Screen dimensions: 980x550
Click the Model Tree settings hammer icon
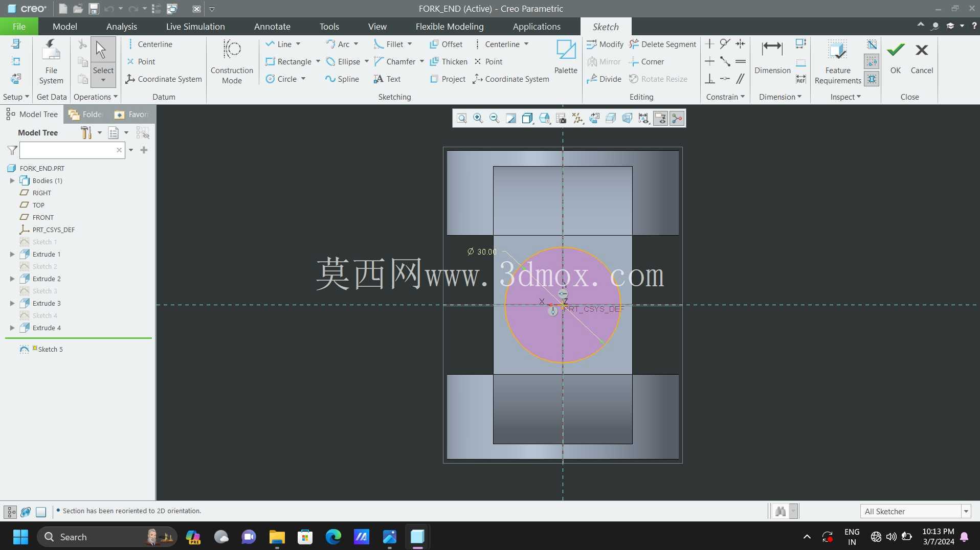coord(86,133)
